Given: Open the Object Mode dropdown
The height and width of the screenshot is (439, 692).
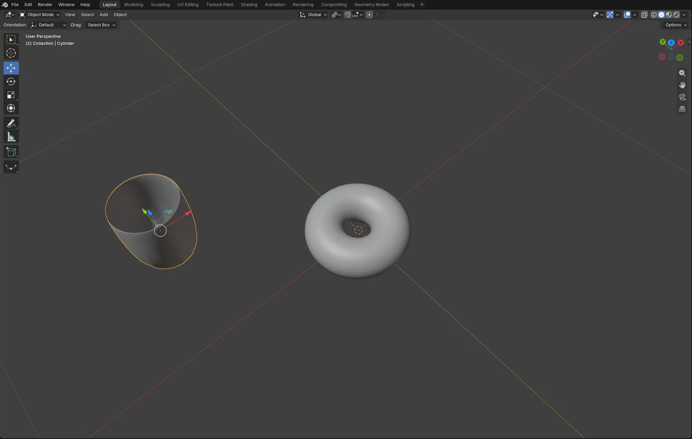Looking at the screenshot, I should (x=40, y=15).
